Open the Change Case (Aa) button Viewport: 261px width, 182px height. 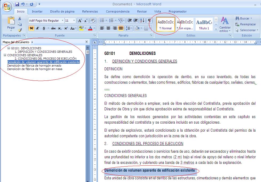tap(73, 28)
